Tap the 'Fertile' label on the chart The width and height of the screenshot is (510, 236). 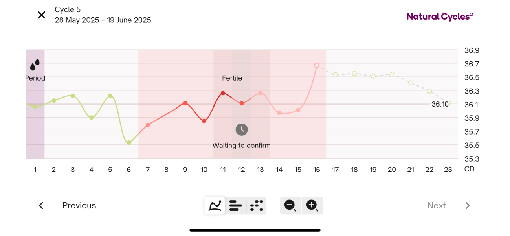point(232,78)
